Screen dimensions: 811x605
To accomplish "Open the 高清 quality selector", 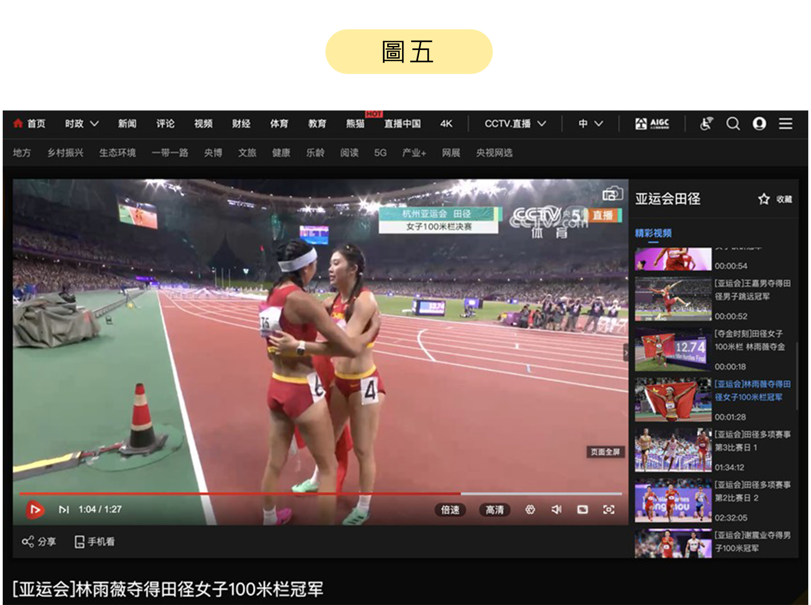I will pyautogui.click(x=495, y=510).
